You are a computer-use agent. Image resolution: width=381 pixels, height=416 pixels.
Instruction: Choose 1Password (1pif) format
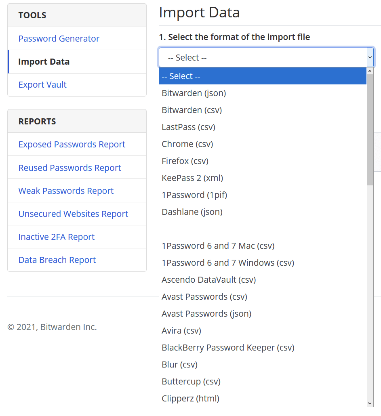coord(263,195)
